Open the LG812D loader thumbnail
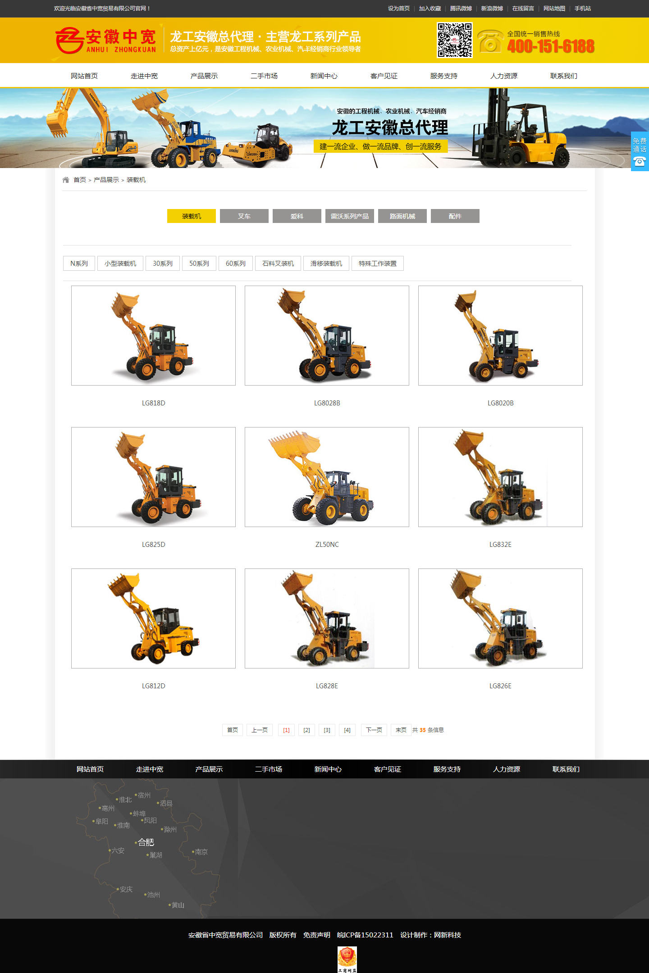 (153, 618)
